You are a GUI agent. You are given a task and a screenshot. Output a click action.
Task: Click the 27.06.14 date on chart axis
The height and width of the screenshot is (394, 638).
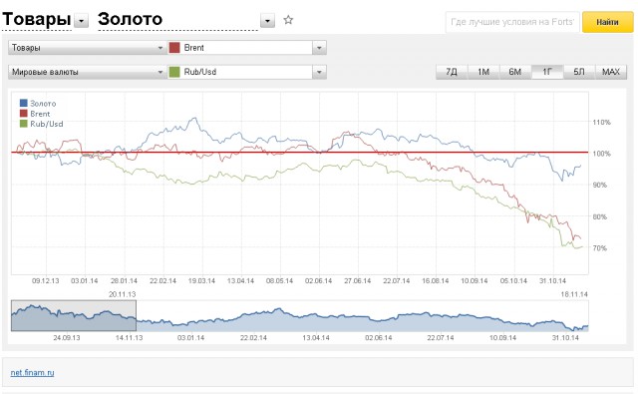point(358,281)
